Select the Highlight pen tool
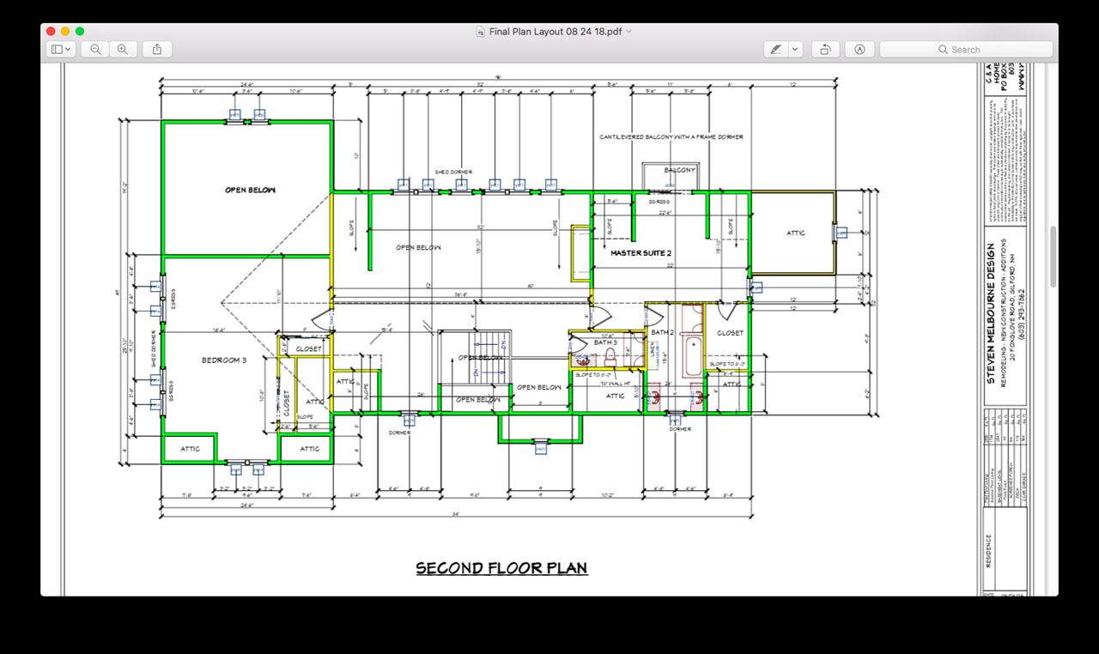This screenshot has width=1099, height=654. pos(776,49)
